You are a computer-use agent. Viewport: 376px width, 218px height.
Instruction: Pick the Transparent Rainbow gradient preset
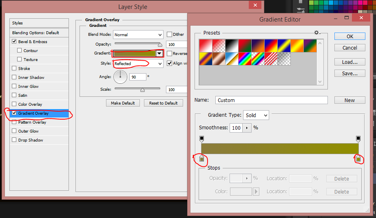click(258, 59)
